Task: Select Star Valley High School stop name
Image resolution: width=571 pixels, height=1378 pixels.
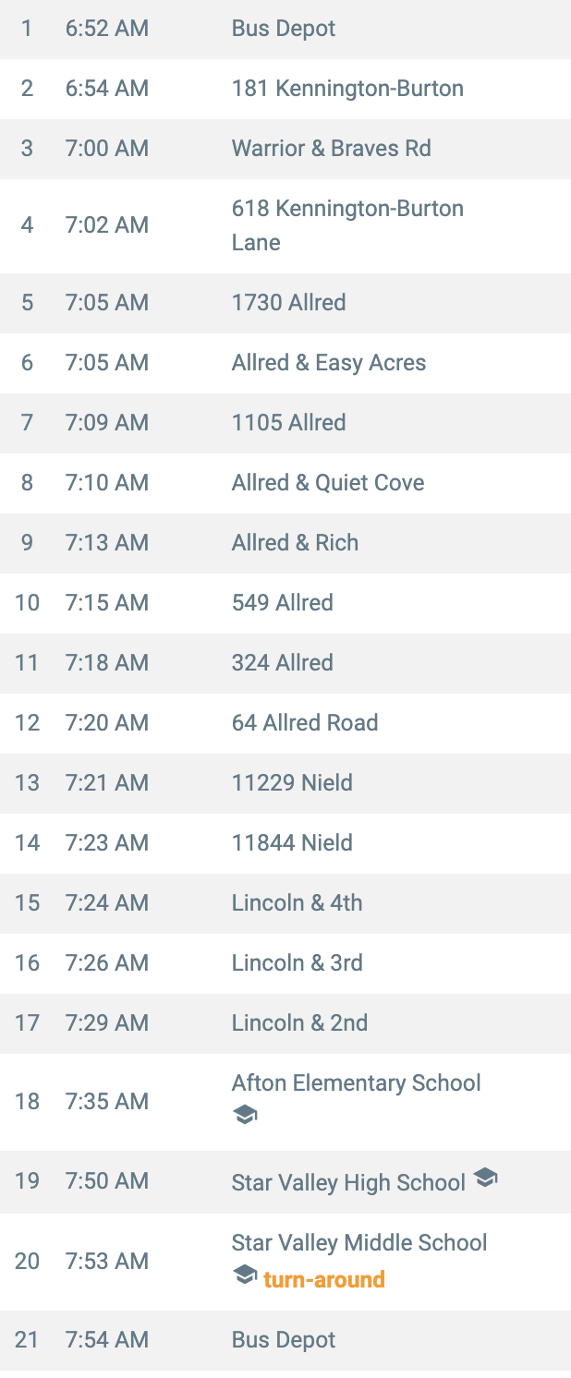Action: 348,1182
